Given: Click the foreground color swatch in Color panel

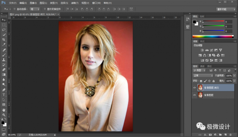Looking at the screenshot, I should (195, 22).
